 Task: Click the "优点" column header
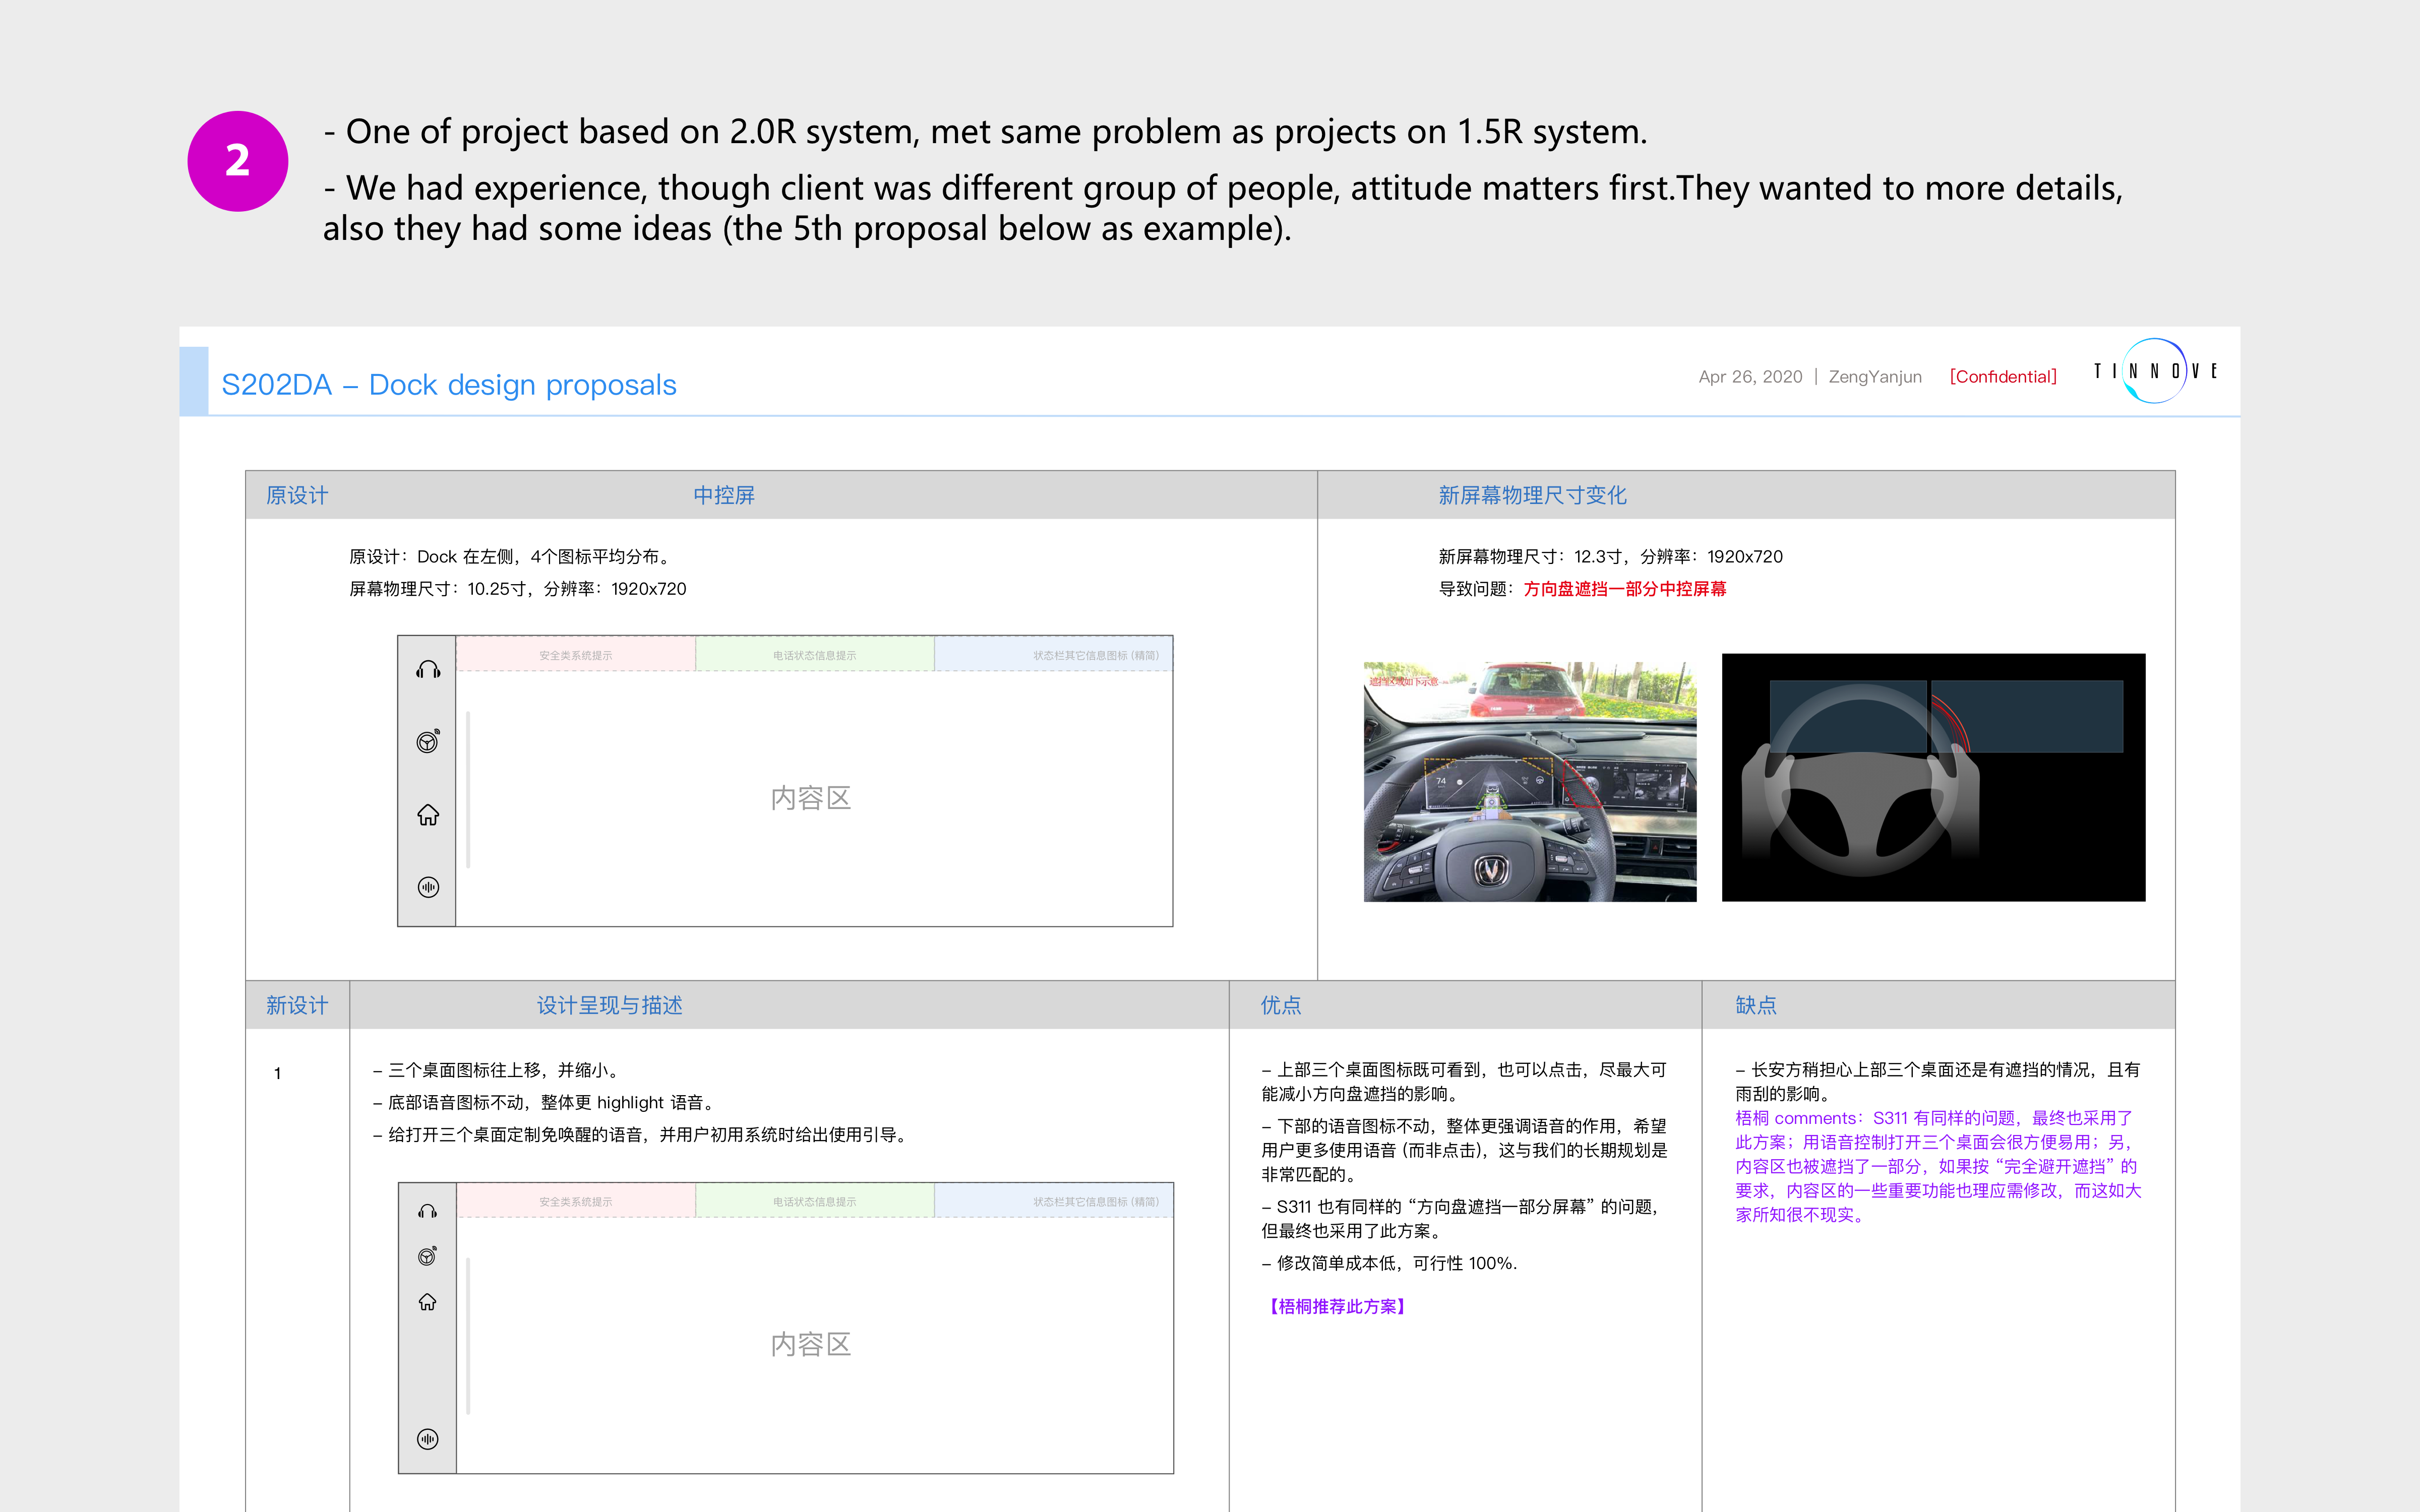[1281, 1006]
